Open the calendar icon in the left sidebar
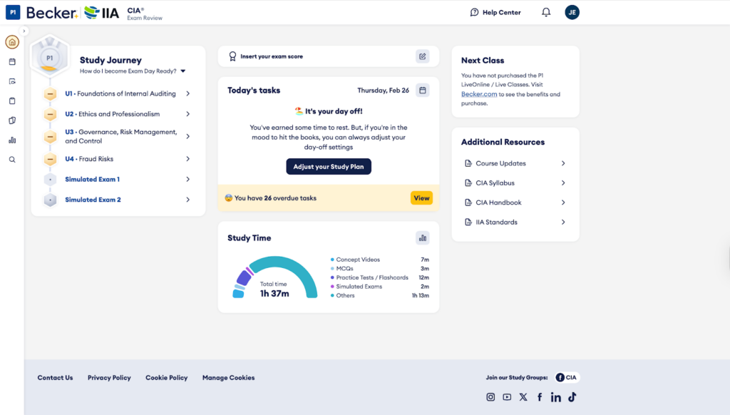This screenshot has height=415, width=730. (x=12, y=62)
